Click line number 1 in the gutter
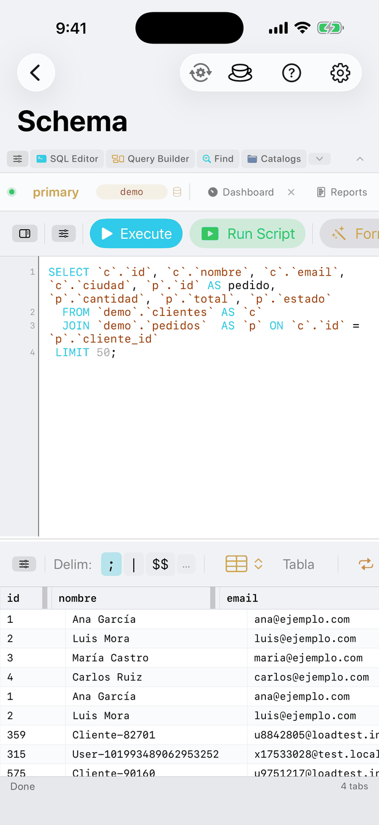The width and height of the screenshot is (379, 825). pos(32,271)
